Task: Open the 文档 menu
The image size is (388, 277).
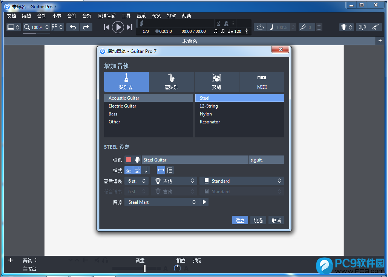Action: click(x=12, y=16)
